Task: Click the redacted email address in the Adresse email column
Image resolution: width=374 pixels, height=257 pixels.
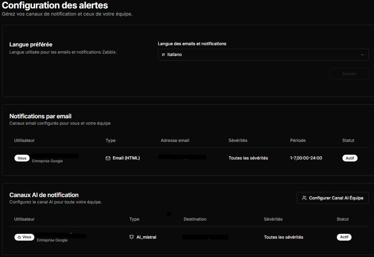Action: click(x=182, y=157)
